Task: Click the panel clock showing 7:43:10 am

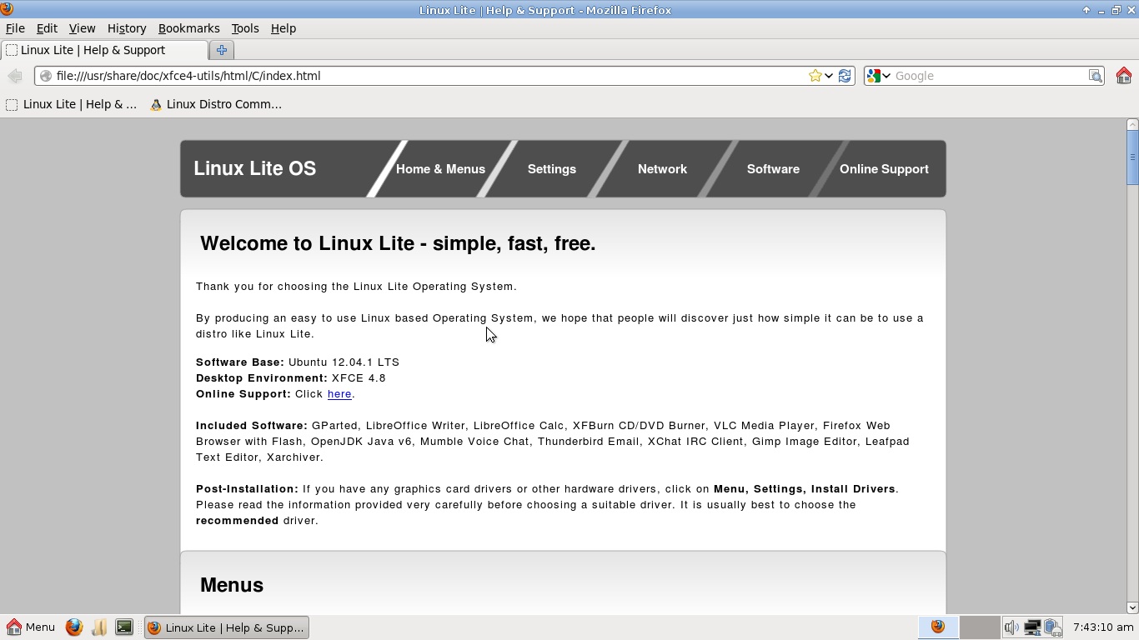Action: coord(1103,627)
